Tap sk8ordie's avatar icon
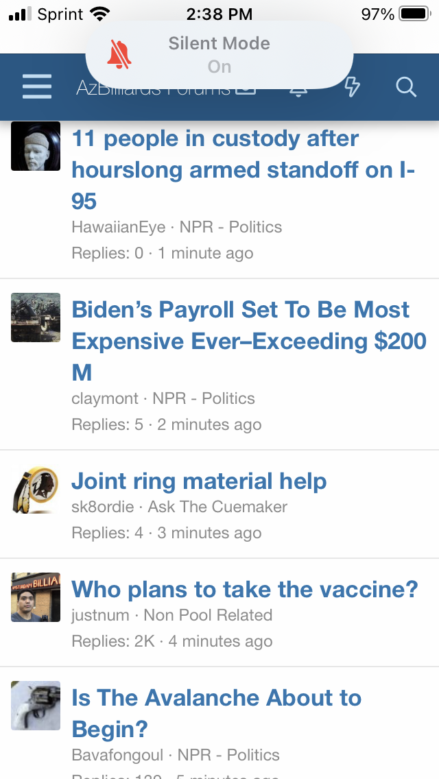The width and height of the screenshot is (439, 779). coord(36,489)
